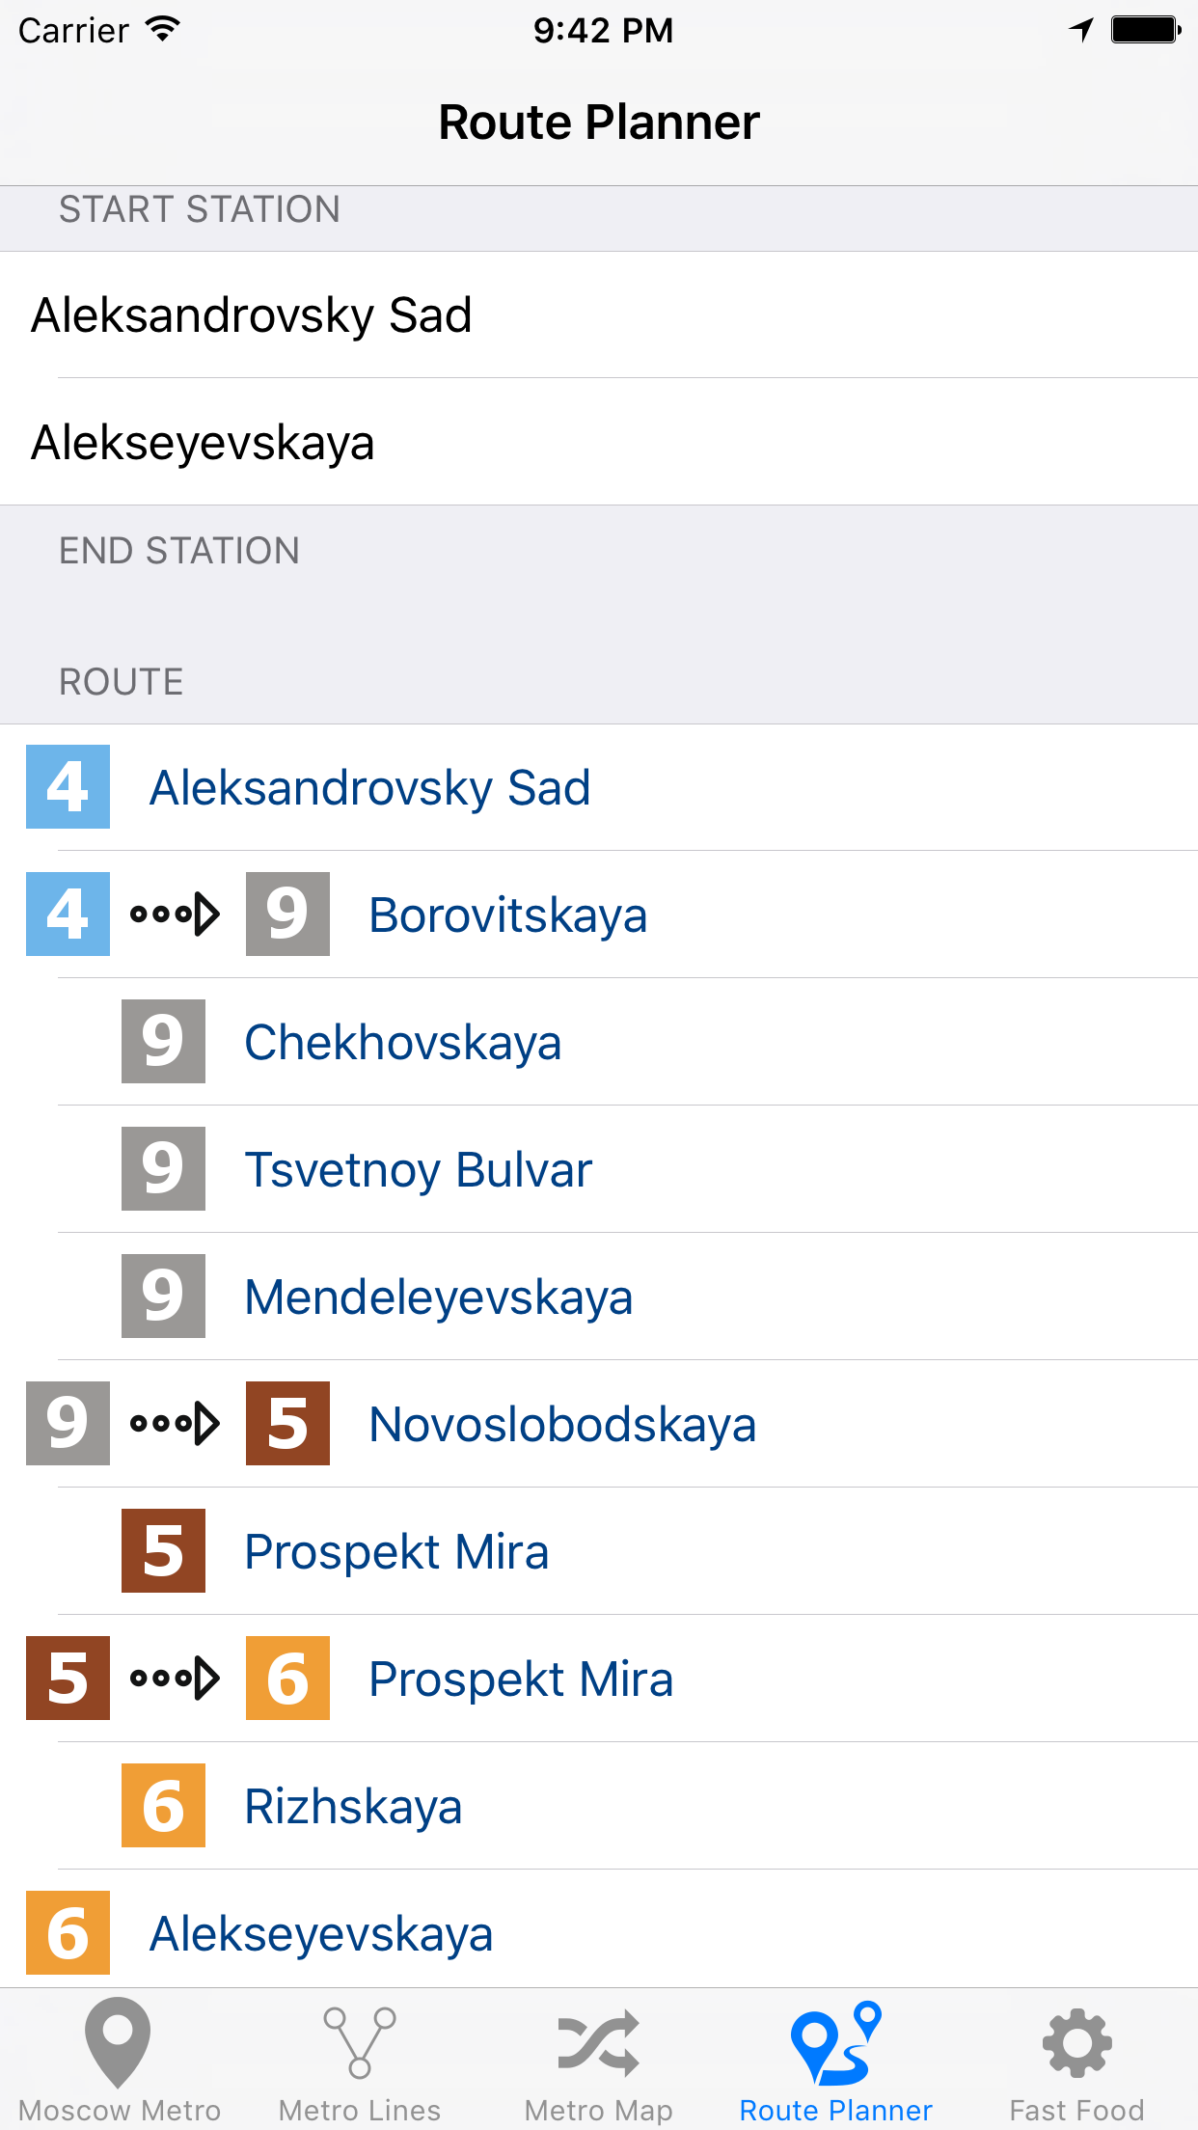Tap the orange line 6 badge beside Rizhskaya
Image resolution: width=1198 pixels, height=2130 pixels.
pos(163,1805)
